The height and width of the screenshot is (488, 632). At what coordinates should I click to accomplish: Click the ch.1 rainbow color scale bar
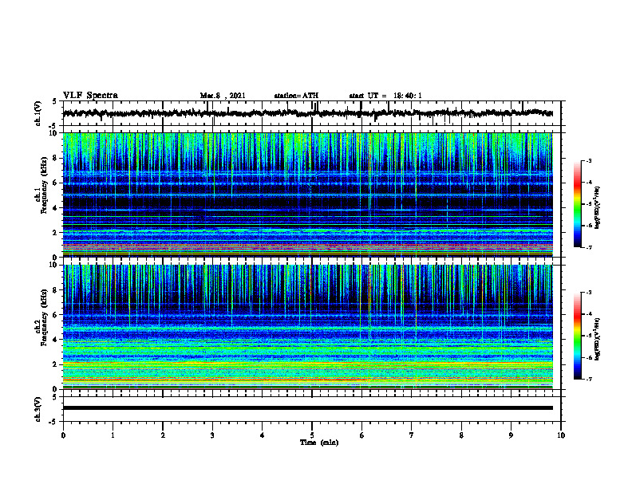click(577, 204)
